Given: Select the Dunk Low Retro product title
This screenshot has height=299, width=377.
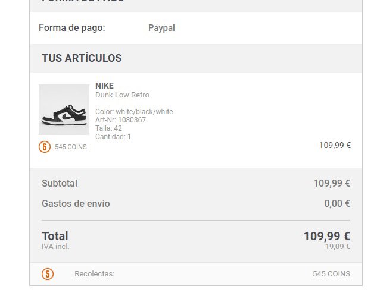Looking at the screenshot, I should point(122,95).
